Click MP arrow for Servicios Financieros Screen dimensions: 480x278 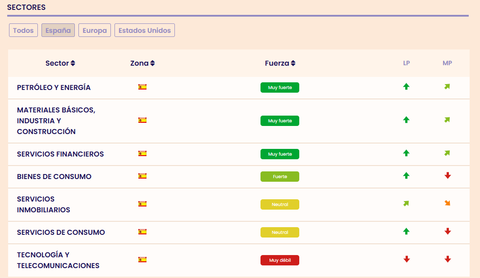click(x=447, y=153)
